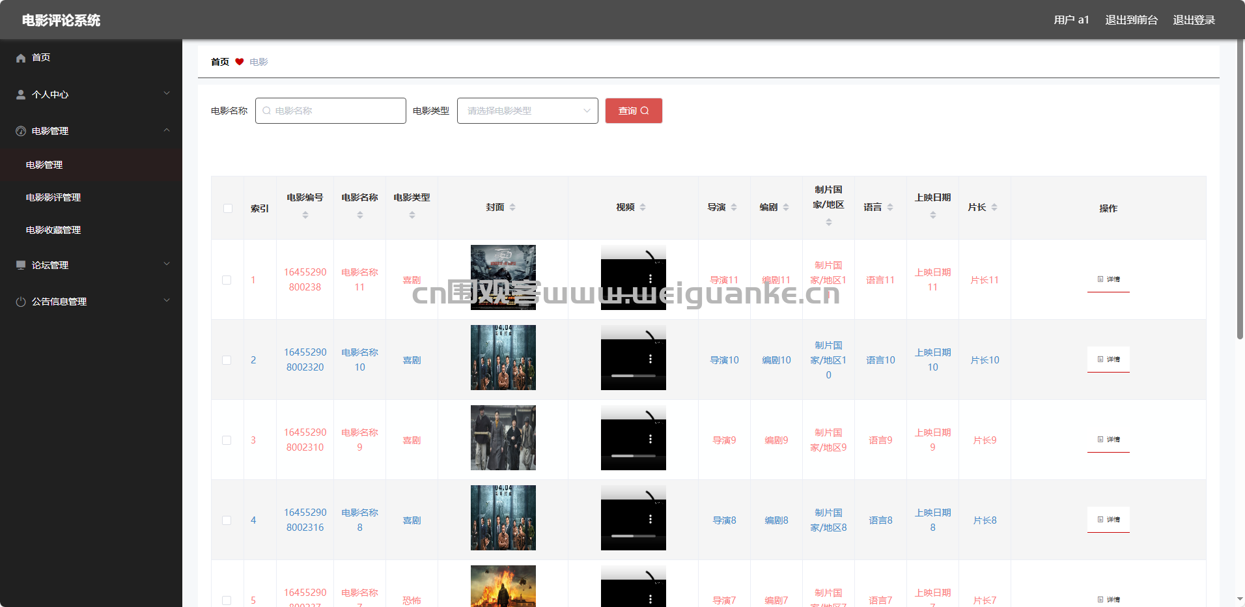This screenshot has height=607, width=1245.
Task: Click the 导演10 cell
Action: [x=724, y=360]
